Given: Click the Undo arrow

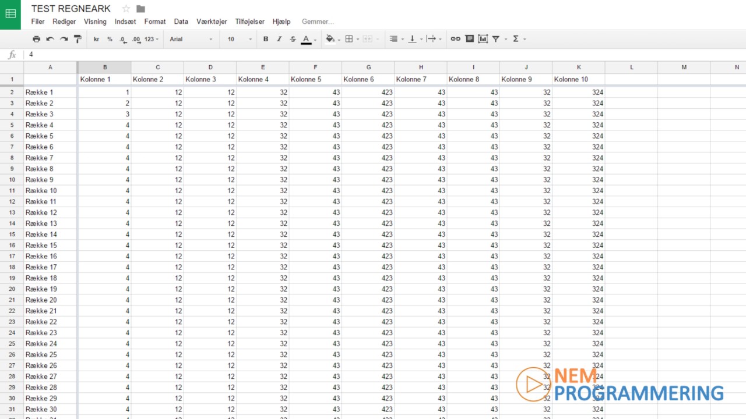Looking at the screenshot, I should (x=50, y=39).
